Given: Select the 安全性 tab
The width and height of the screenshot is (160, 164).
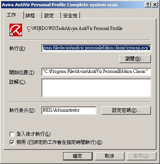Looking at the screenshot, I should [x=71, y=15].
